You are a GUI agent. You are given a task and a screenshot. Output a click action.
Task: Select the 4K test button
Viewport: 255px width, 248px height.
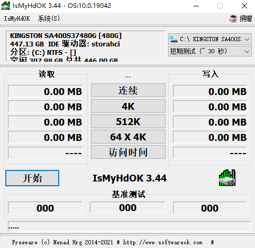tap(128, 106)
